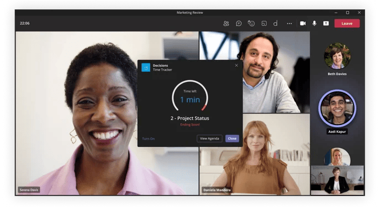Click the '1 min' time left value

(190, 100)
